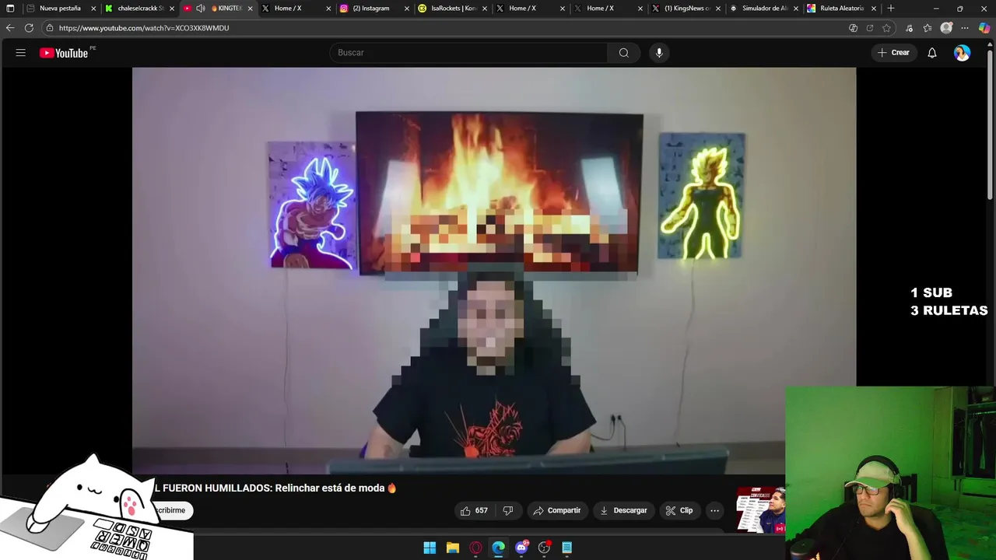Open YouTube notifications bell
This screenshot has width=996, height=560.
pyautogui.click(x=931, y=53)
